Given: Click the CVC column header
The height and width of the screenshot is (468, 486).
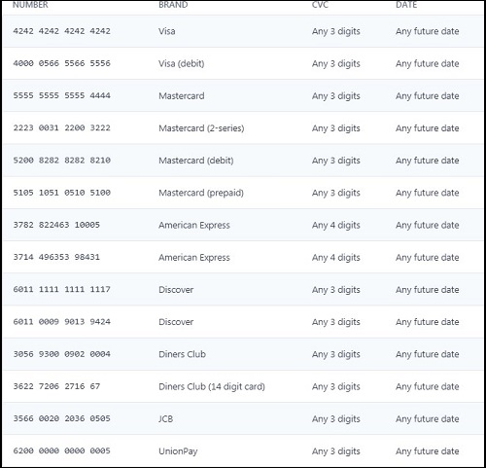Looking at the screenshot, I should pos(320,5).
